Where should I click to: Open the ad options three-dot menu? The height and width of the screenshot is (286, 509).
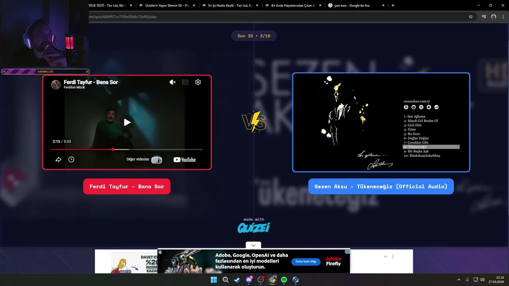pos(393,257)
